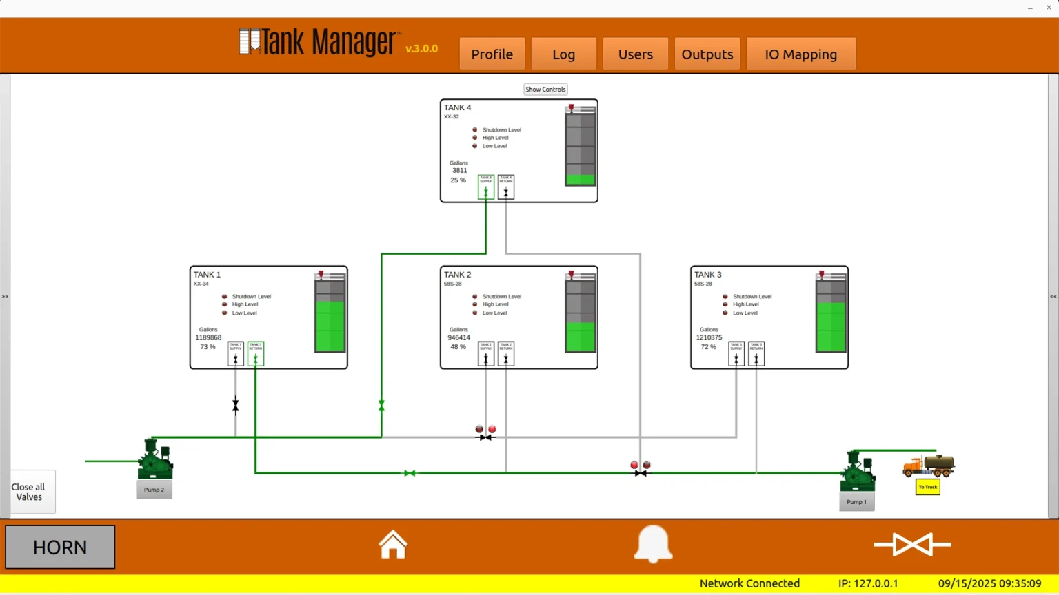The height and width of the screenshot is (595, 1059).
Task: Click Tank 4 level sensor icon
Action: click(571, 107)
